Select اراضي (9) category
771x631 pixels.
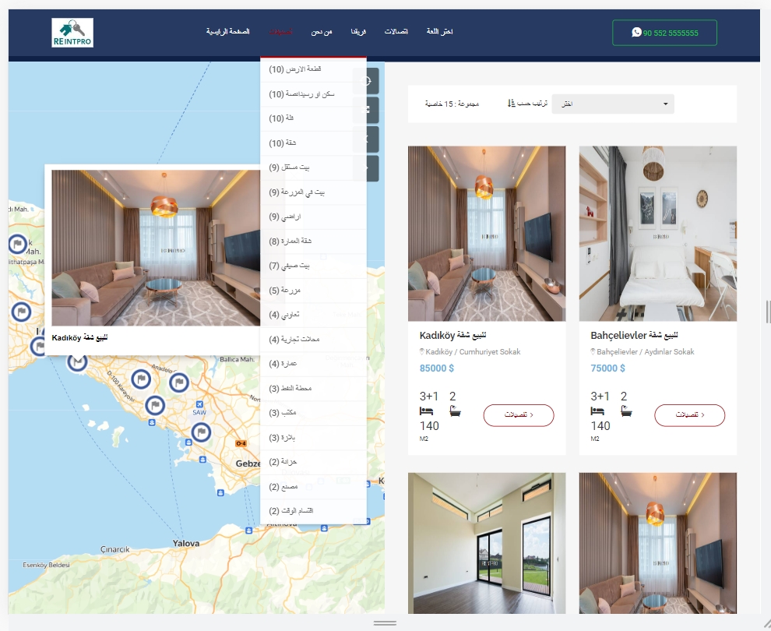tap(313, 217)
